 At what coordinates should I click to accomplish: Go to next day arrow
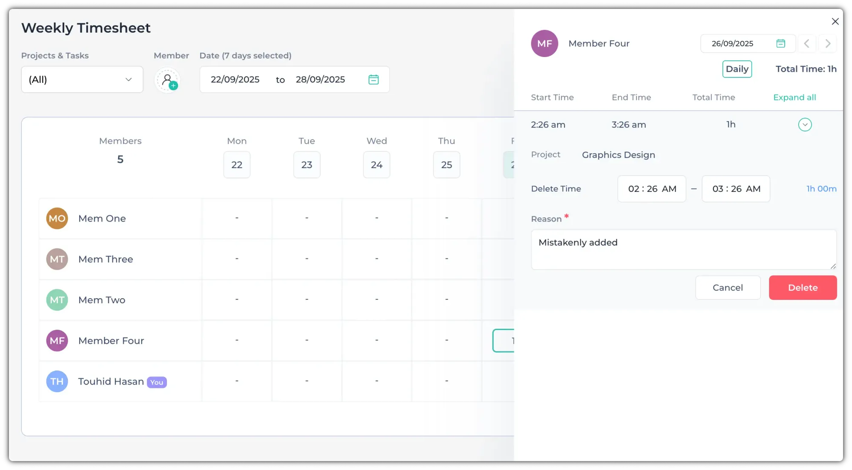828,43
